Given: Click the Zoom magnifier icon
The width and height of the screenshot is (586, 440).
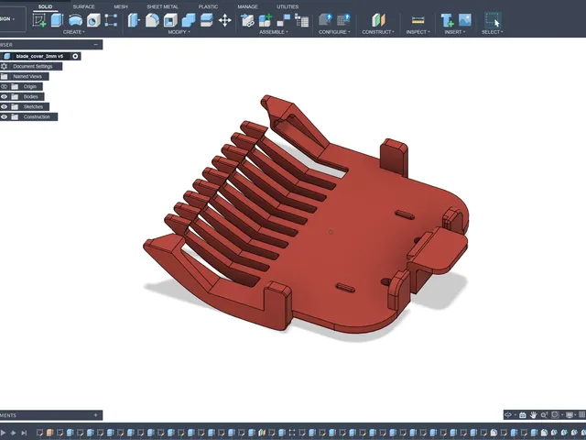Looking at the screenshot, I should pyautogui.click(x=544, y=414).
